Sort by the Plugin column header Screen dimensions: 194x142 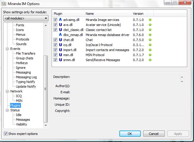tap(68, 14)
